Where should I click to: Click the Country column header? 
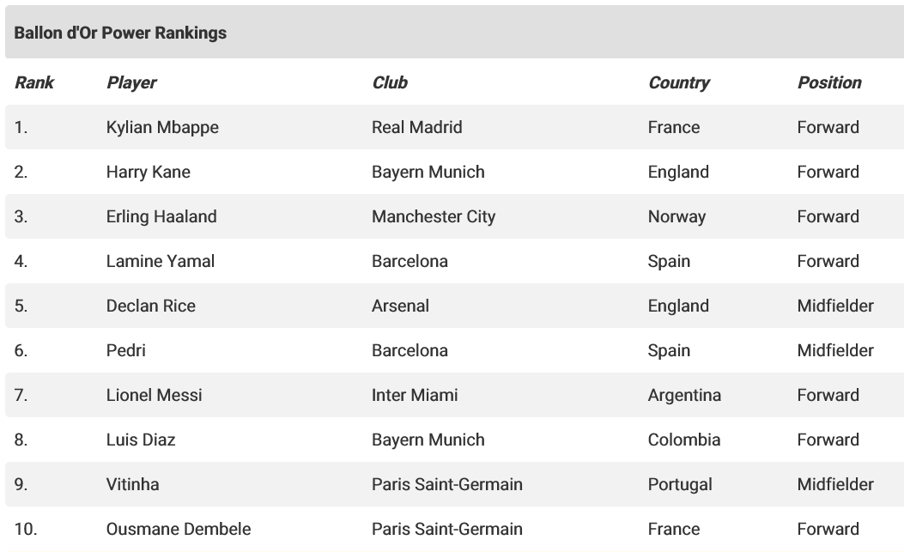[x=678, y=82]
